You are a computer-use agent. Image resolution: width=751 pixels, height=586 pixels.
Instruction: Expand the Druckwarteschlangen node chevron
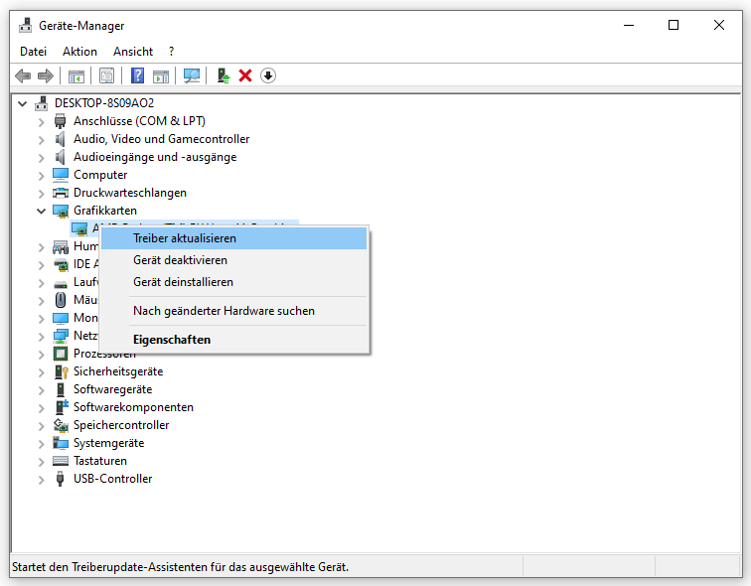(x=41, y=194)
